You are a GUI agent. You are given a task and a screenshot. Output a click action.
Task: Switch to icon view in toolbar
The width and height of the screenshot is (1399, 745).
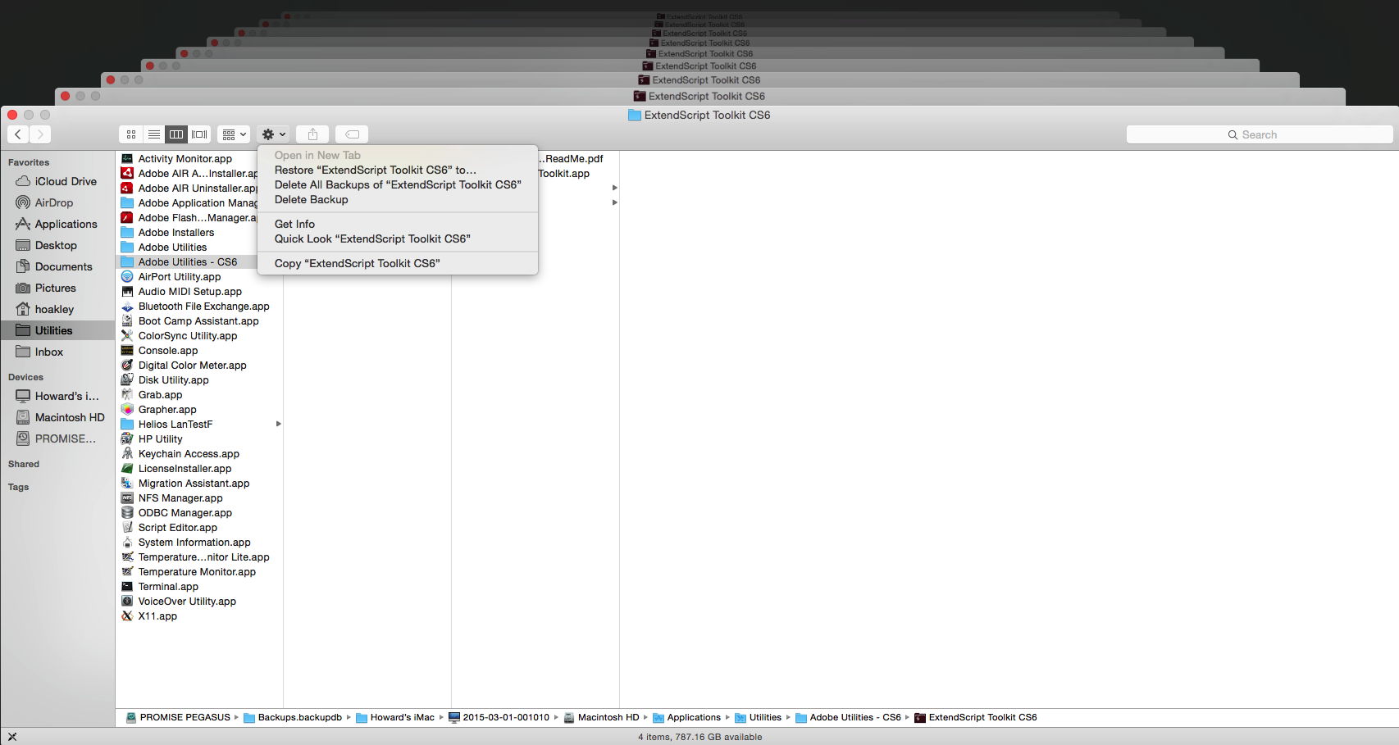[x=131, y=134]
